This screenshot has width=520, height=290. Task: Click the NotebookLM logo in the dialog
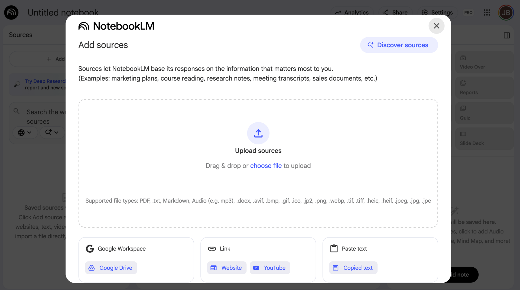click(116, 26)
